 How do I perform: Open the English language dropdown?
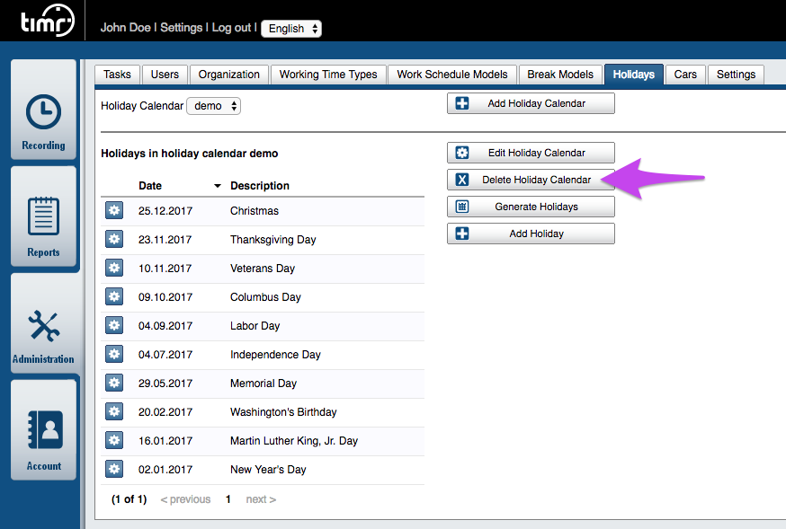click(x=290, y=29)
